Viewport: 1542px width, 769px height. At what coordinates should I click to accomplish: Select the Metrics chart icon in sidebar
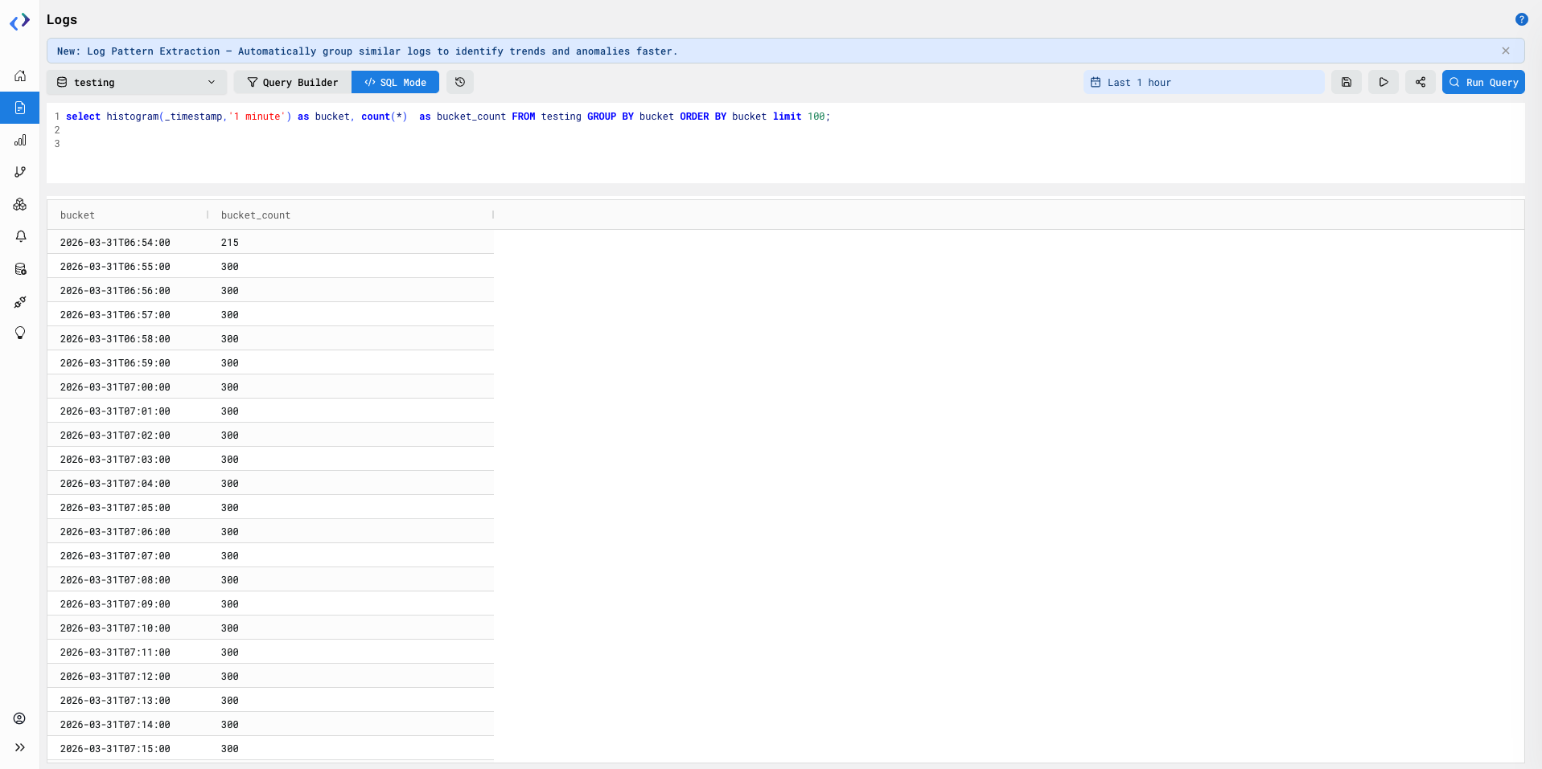point(19,140)
